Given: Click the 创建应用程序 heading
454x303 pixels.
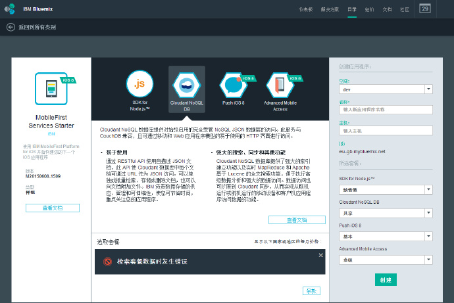Looking at the screenshot, I should point(355,66).
